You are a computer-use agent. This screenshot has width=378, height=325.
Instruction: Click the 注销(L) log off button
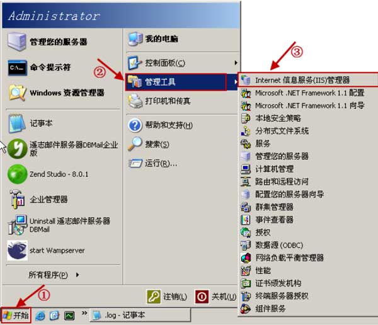[x=167, y=297]
